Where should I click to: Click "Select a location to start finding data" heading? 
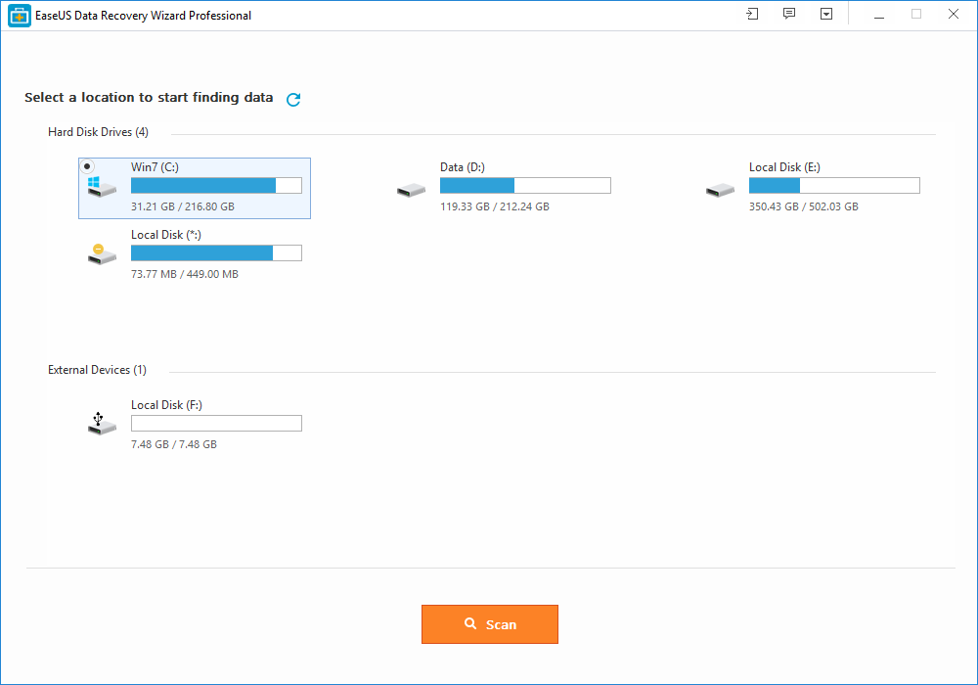point(149,97)
